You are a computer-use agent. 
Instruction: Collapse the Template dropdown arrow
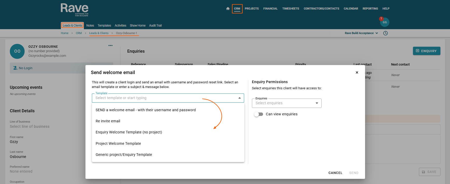[239, 98]
